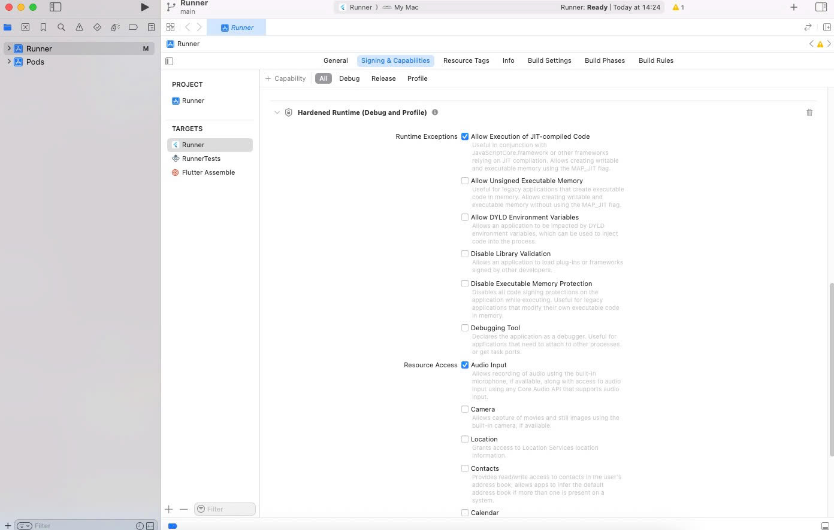Select the Flutter Assemble target
This screenshot has width=834, height=530.
point(208,172)
